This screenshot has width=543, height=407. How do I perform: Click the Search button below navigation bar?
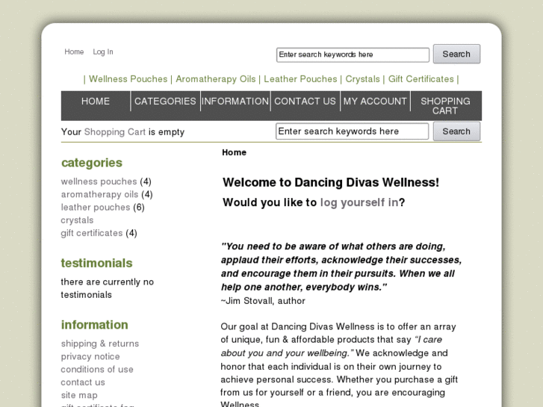[x=456, y=131]
